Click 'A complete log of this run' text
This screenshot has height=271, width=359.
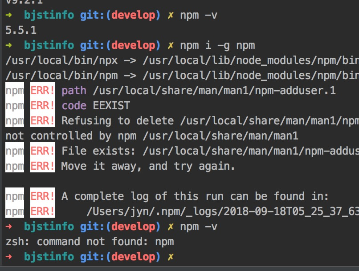(143, 196)
